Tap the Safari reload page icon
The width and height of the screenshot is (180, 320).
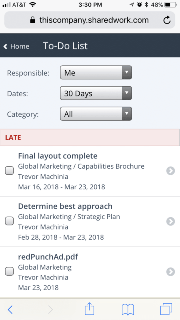pyautogui.click(x=167, y=20)
